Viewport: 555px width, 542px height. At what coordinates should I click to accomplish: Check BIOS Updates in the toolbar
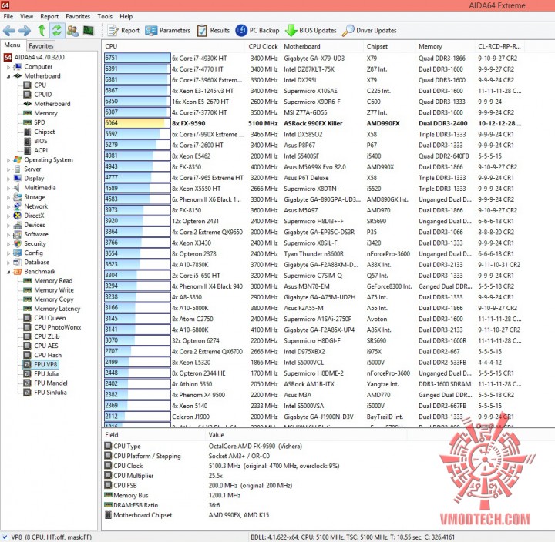coord(311,31)
